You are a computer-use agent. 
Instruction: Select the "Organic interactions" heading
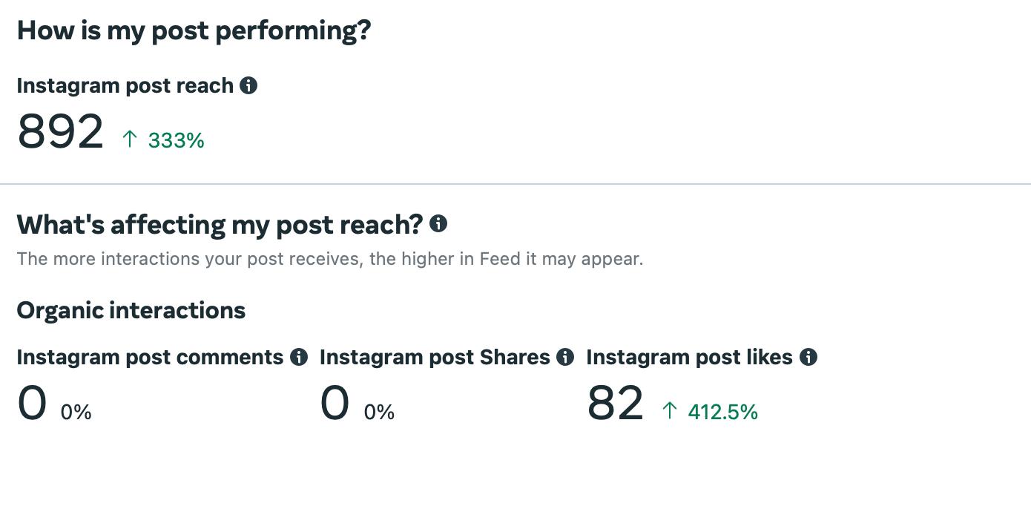131,310
